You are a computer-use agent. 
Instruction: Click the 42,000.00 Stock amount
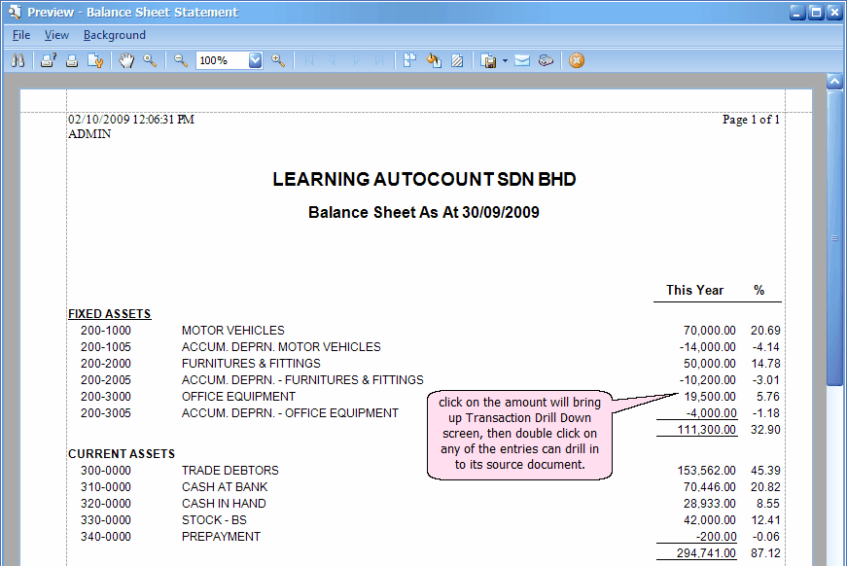[x=709, y=520]
